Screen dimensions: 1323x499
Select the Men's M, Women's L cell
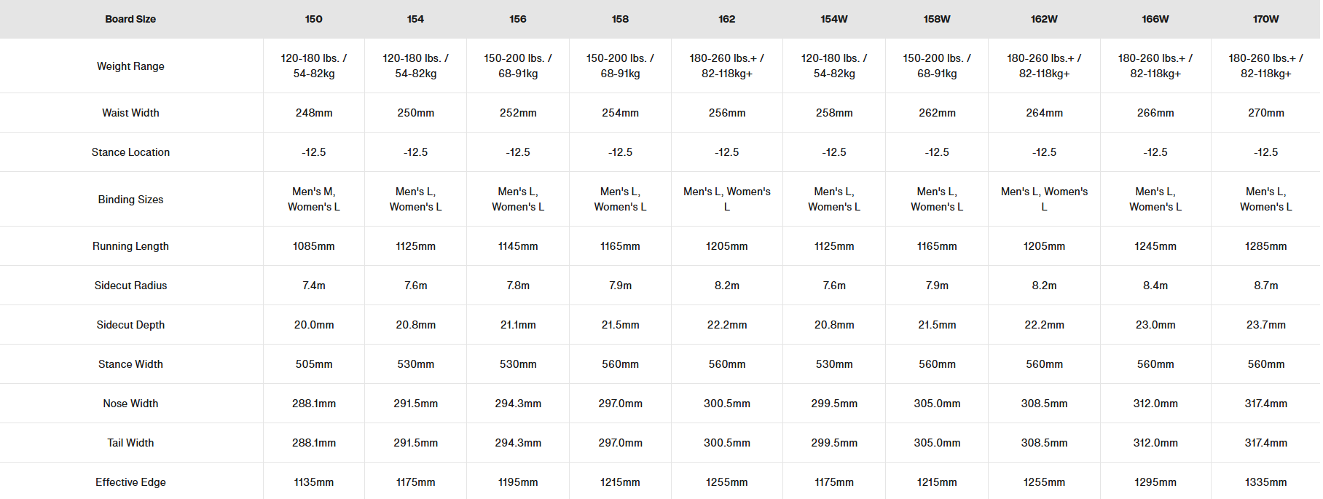point(314,200)
